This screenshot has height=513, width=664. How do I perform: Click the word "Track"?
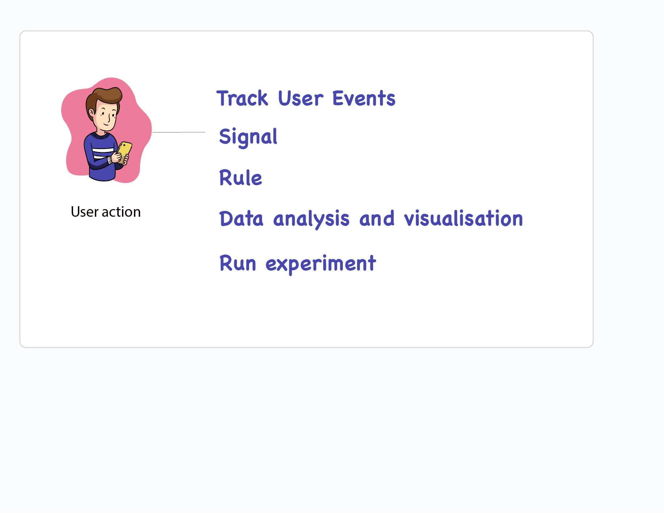(242, 98)
